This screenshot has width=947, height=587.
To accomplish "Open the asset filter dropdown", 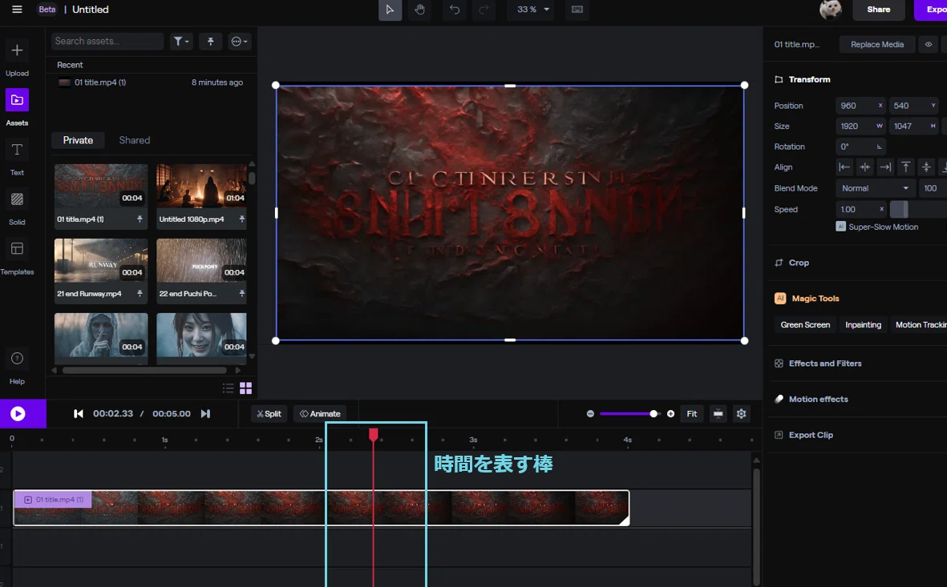I will pos(181,41).
